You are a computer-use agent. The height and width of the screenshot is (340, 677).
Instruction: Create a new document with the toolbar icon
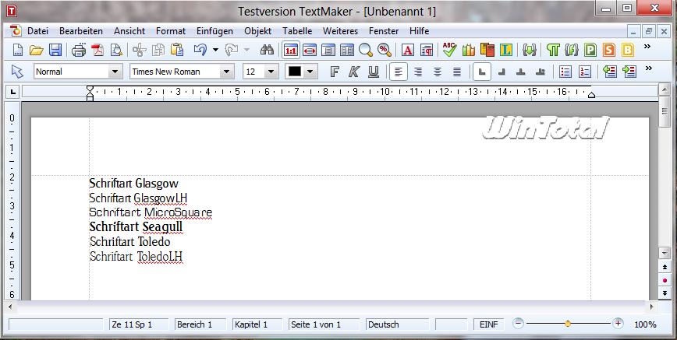pyautogui.click(x=17, y=50)
